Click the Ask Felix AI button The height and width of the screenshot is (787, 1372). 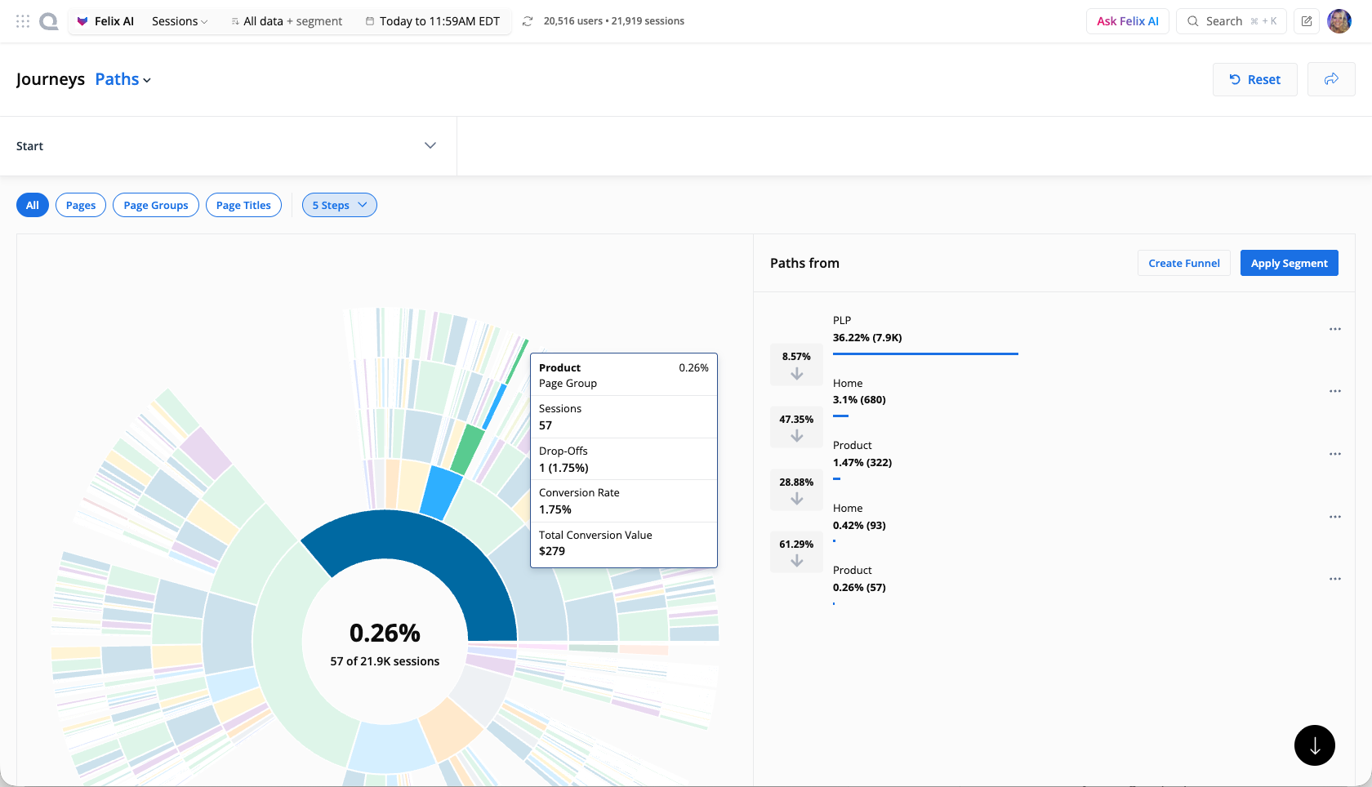(x=1128, y=21)
